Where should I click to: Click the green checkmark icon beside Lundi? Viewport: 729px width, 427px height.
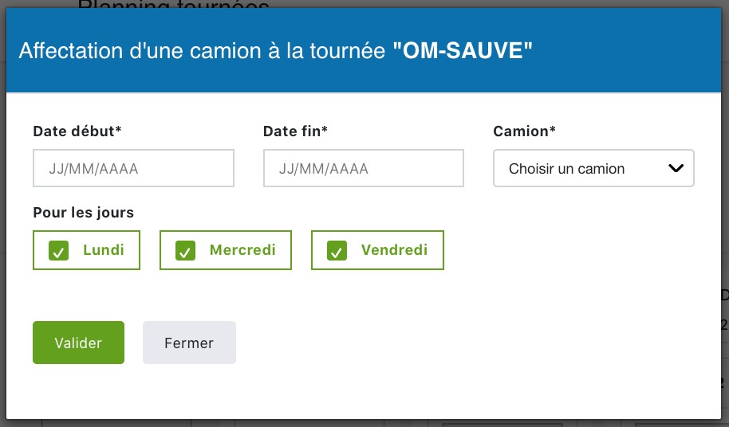pyautogui.click(x=57, y=251)
